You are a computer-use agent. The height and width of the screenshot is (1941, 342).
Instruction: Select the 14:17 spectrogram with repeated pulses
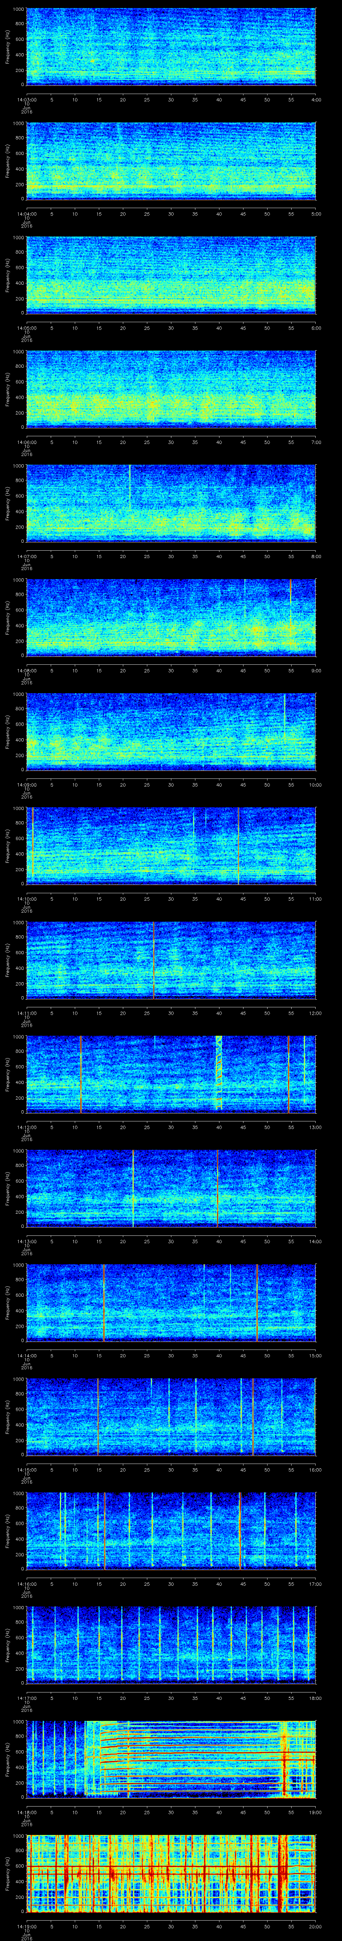tap(171, 1645)
